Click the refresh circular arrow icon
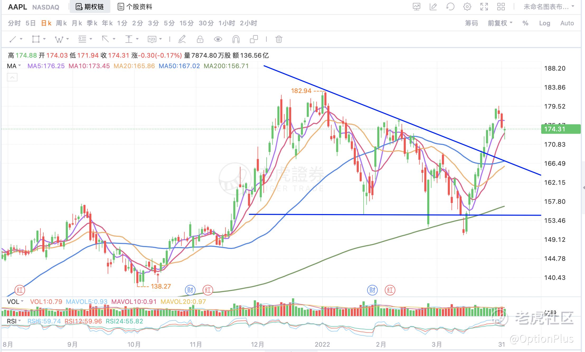The width and height of the screenshot is (585, 352). point(450,7)
